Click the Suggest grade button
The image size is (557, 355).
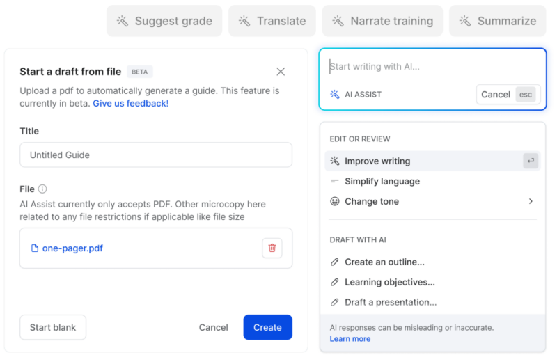click(x=164, y=21)
